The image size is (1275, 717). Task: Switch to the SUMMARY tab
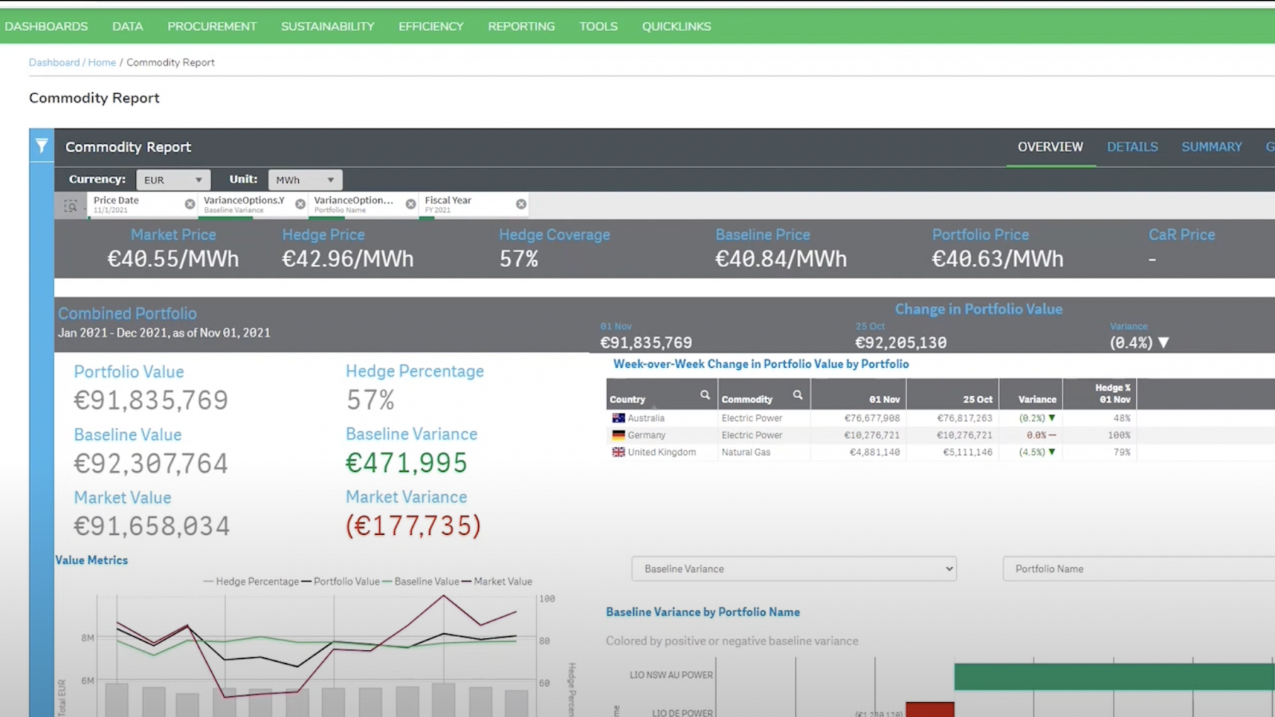pos(1211,147)
